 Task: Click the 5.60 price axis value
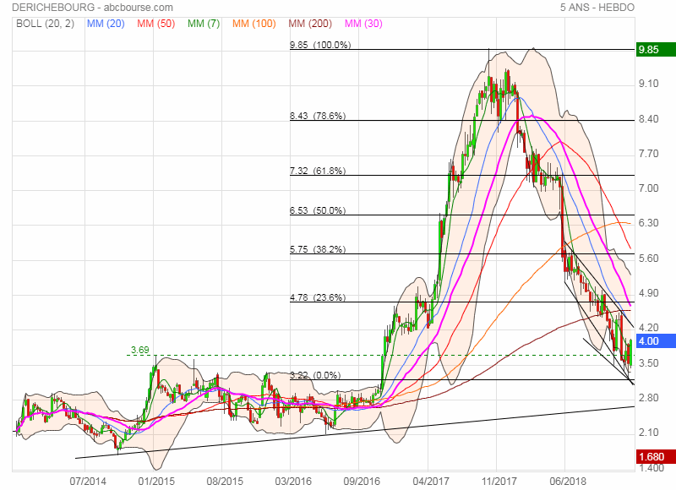tap(649, 259)
